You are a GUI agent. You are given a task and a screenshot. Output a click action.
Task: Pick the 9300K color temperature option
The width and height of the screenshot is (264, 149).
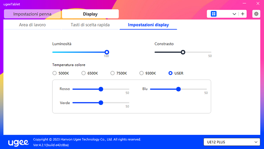point(142,73)
